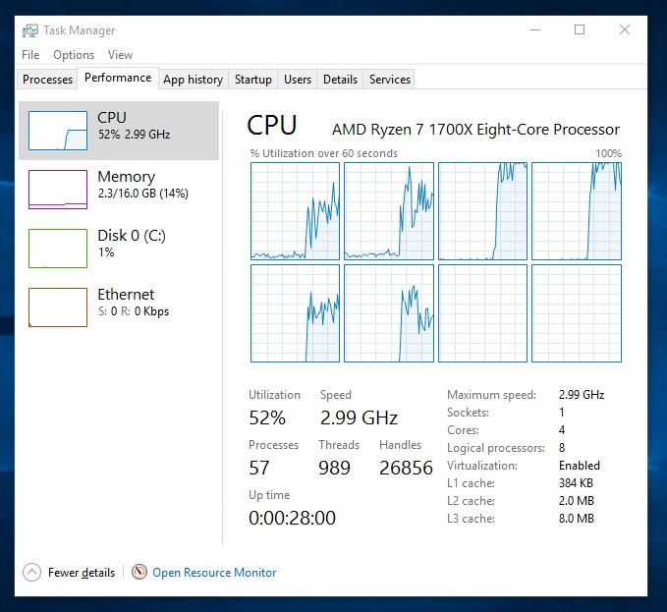Switch to the Details tab

point(340,80)
